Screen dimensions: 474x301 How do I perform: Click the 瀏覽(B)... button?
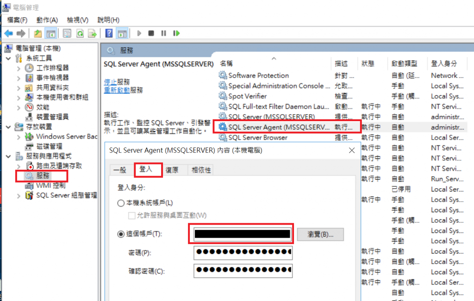[320, 234]
